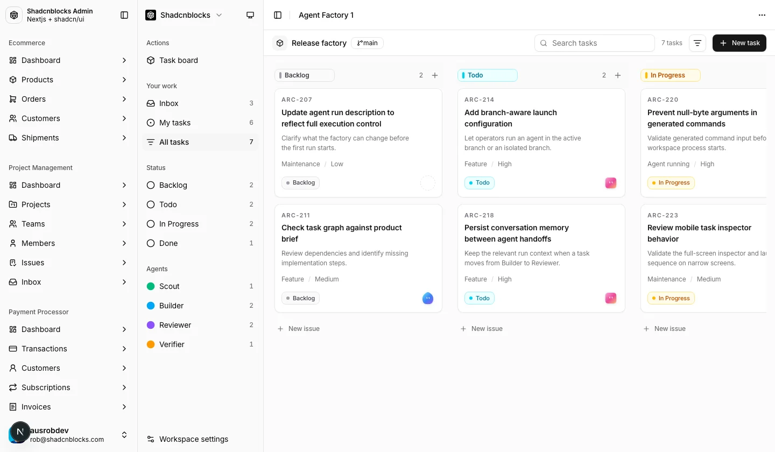
Task: Expand Ecommerce Products menu
Action: pos(68,80)
